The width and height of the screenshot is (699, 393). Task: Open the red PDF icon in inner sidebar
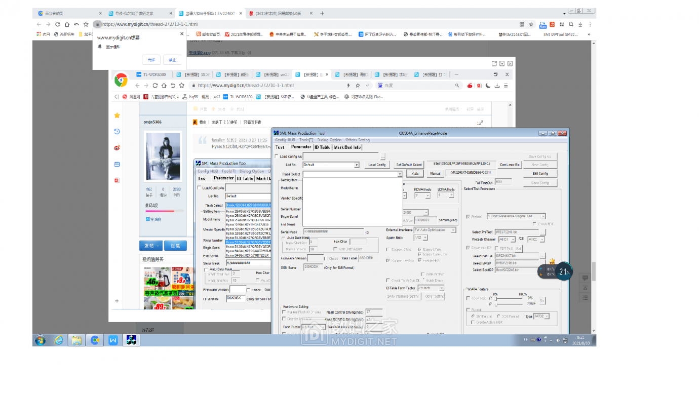point(117,180)
